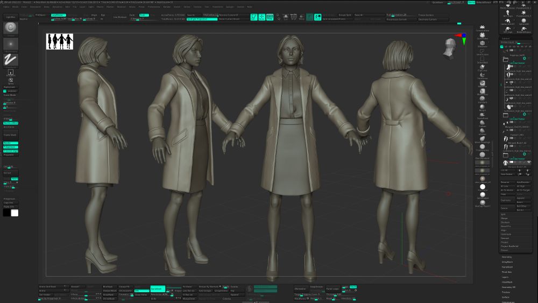Select the TrimDynamic brush

(x=482, y=147)
